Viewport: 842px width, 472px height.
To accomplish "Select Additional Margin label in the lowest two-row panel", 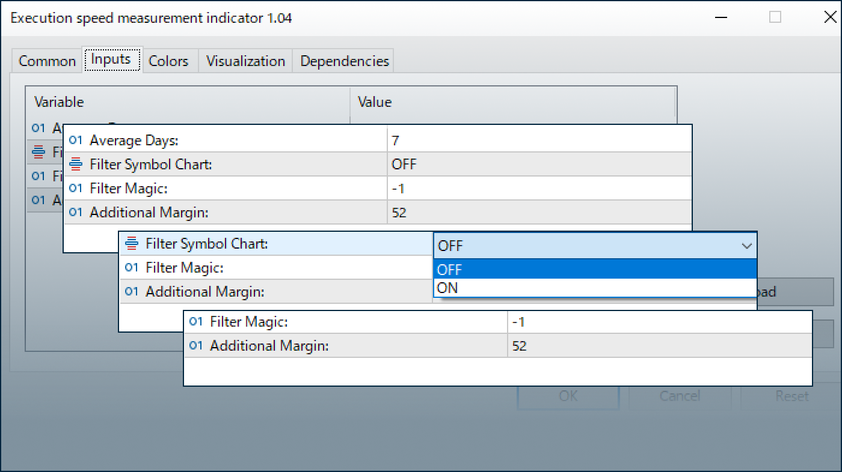I will tap(269, 346).
